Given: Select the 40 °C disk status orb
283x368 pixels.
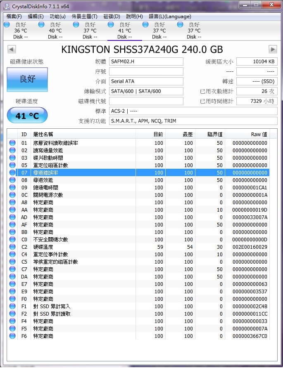Looking at the screenshot, I should [x=41, y=24].
